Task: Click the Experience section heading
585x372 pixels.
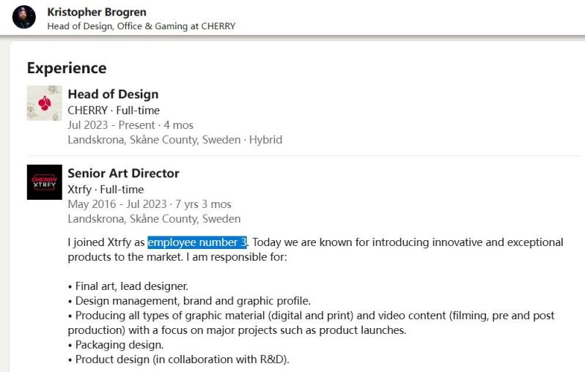Action: (67, 68)
